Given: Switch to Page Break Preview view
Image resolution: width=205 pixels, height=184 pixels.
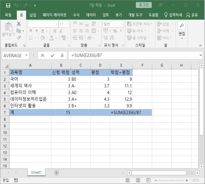Looking at the screenshot, I should 148,180.
